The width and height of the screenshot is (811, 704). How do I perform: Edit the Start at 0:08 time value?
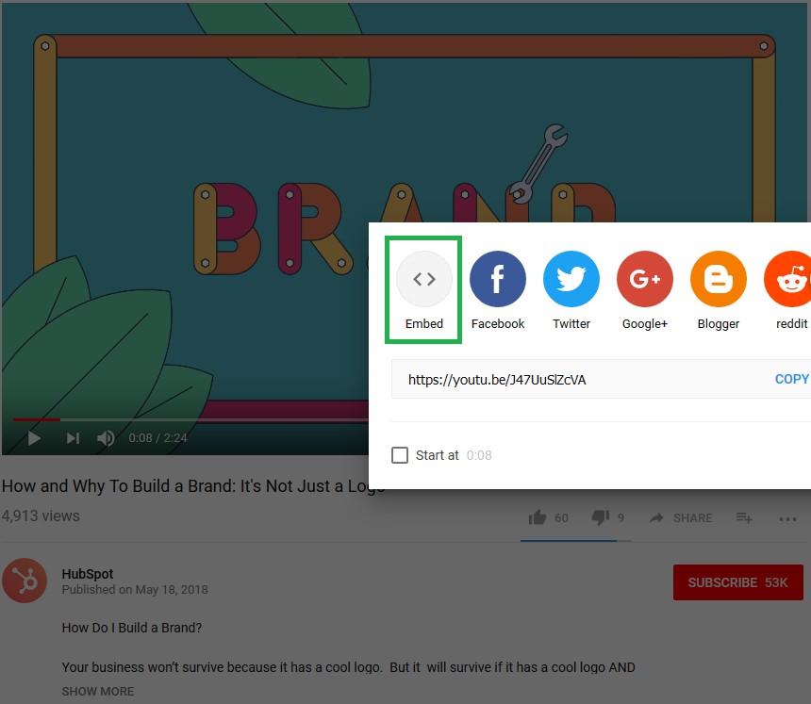[x=479, y=455]
